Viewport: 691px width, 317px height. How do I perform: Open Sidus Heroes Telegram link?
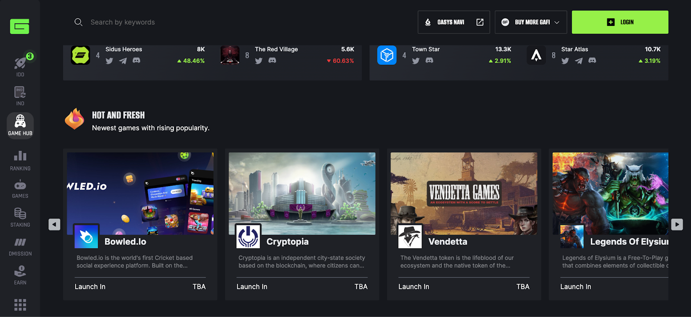[x=123, y=61]
